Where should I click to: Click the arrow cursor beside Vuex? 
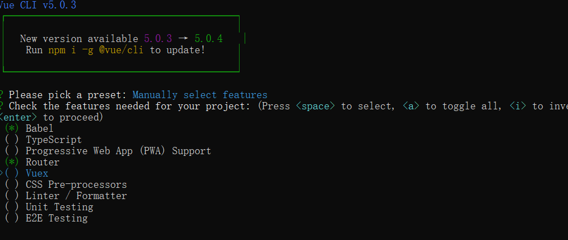2,173
